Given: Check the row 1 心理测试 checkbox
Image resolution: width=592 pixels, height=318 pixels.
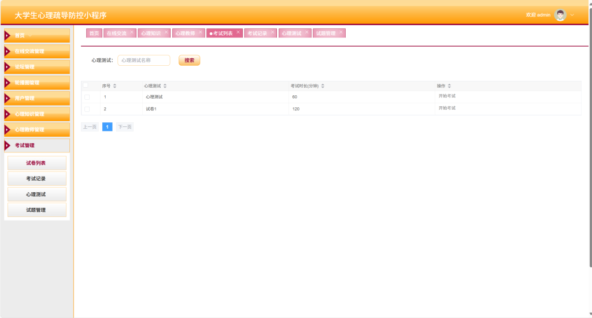Looking at the screenshot, I should pyautogui.click(x=87, y=97).
